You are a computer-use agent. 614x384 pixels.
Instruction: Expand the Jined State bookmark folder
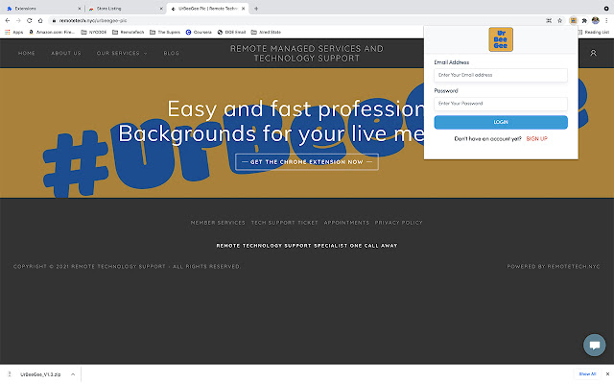point(266,32)
